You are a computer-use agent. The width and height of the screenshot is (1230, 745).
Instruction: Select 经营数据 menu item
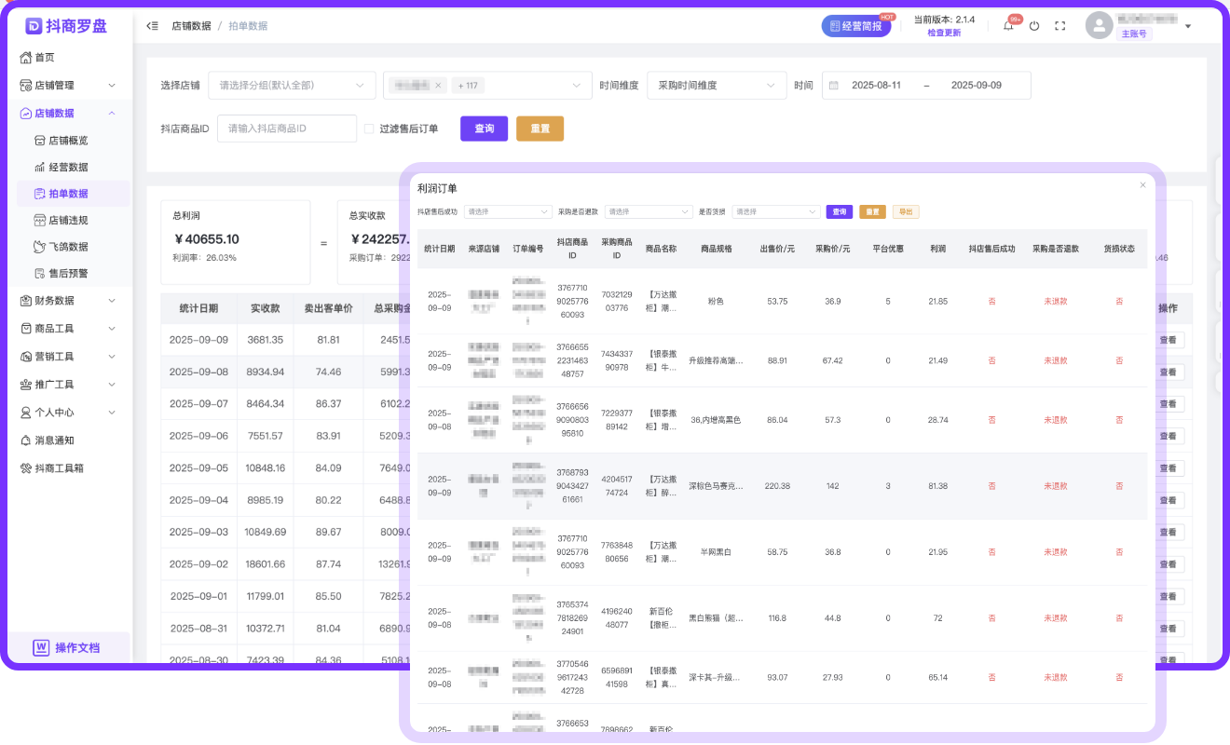[x=68, y=168]
